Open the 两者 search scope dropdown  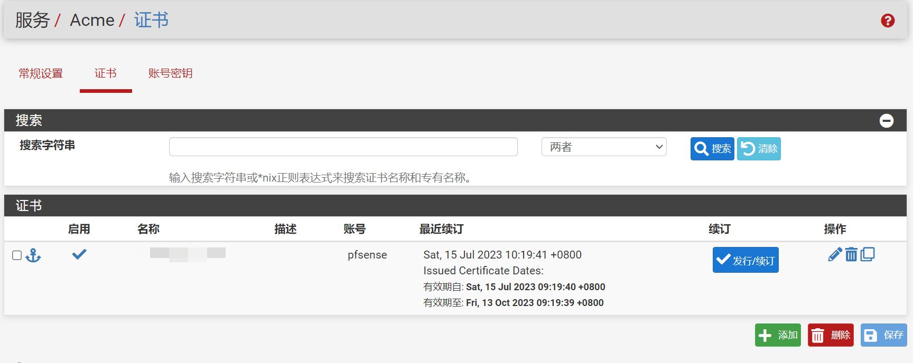coord(603,147)
